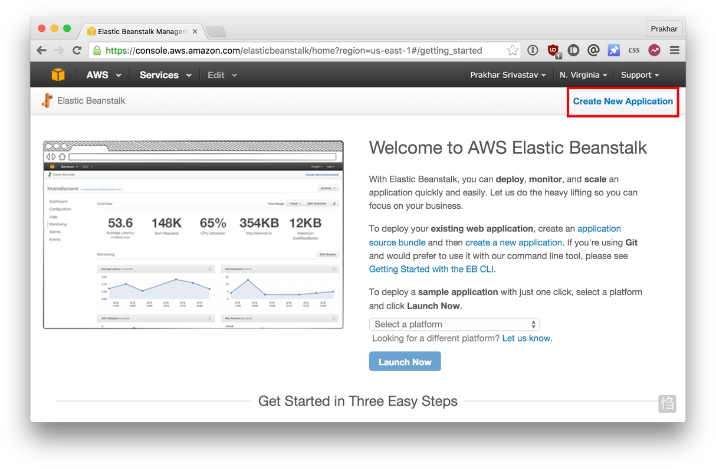The height and width of the screenshot is (469, 716).
Task: Open the Support menu
Action: point(640,75)
